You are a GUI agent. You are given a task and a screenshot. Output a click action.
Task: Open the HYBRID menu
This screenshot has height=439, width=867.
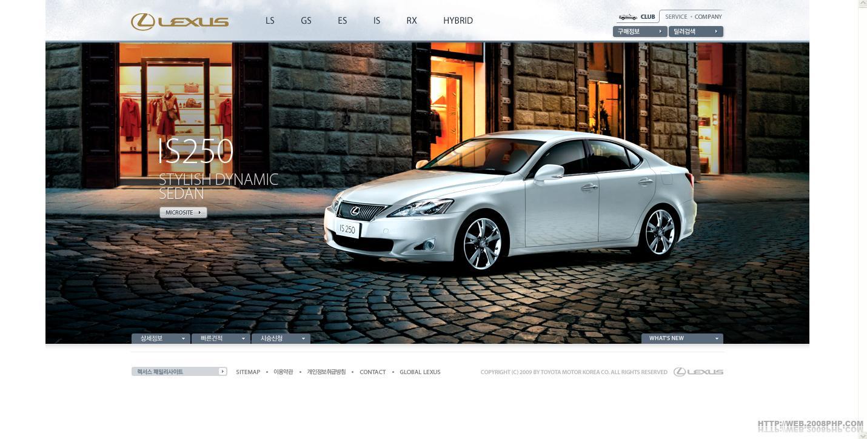[458, 21]
